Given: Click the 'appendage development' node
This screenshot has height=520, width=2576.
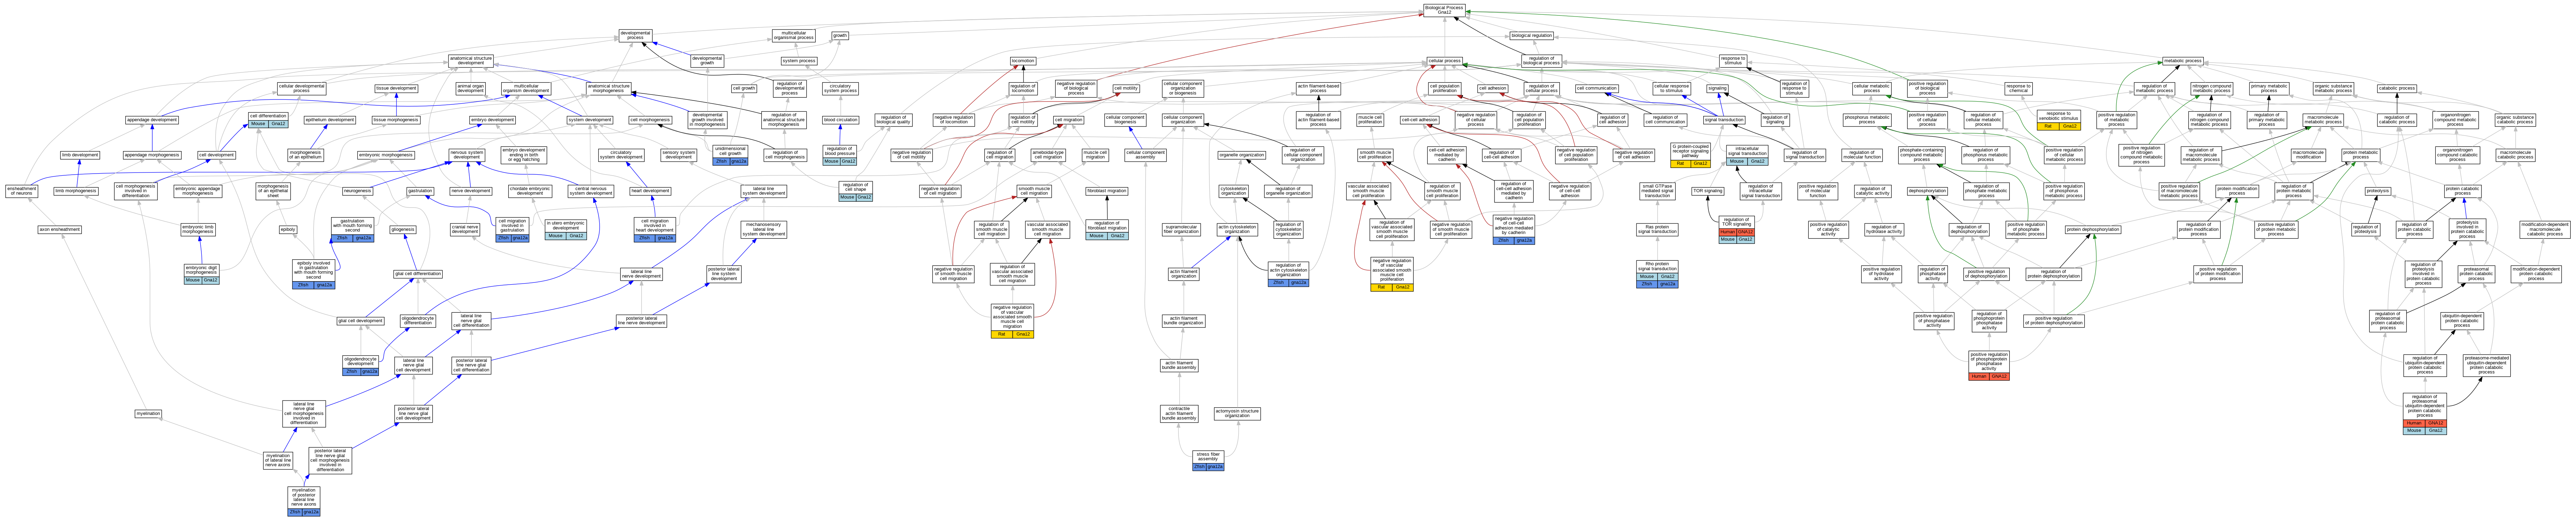Looking at the screenshot, I should (x=152, y=120).
